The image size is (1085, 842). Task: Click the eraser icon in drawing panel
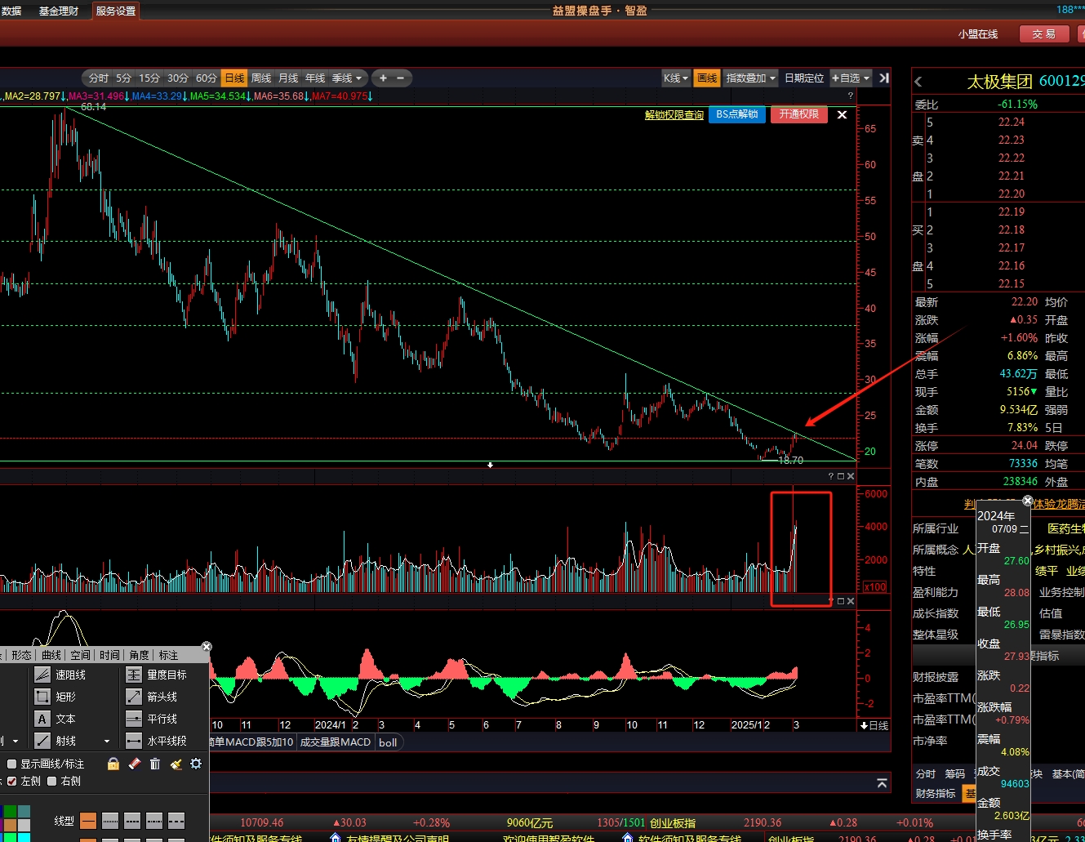pyautogui.click(x=135, y=764)
